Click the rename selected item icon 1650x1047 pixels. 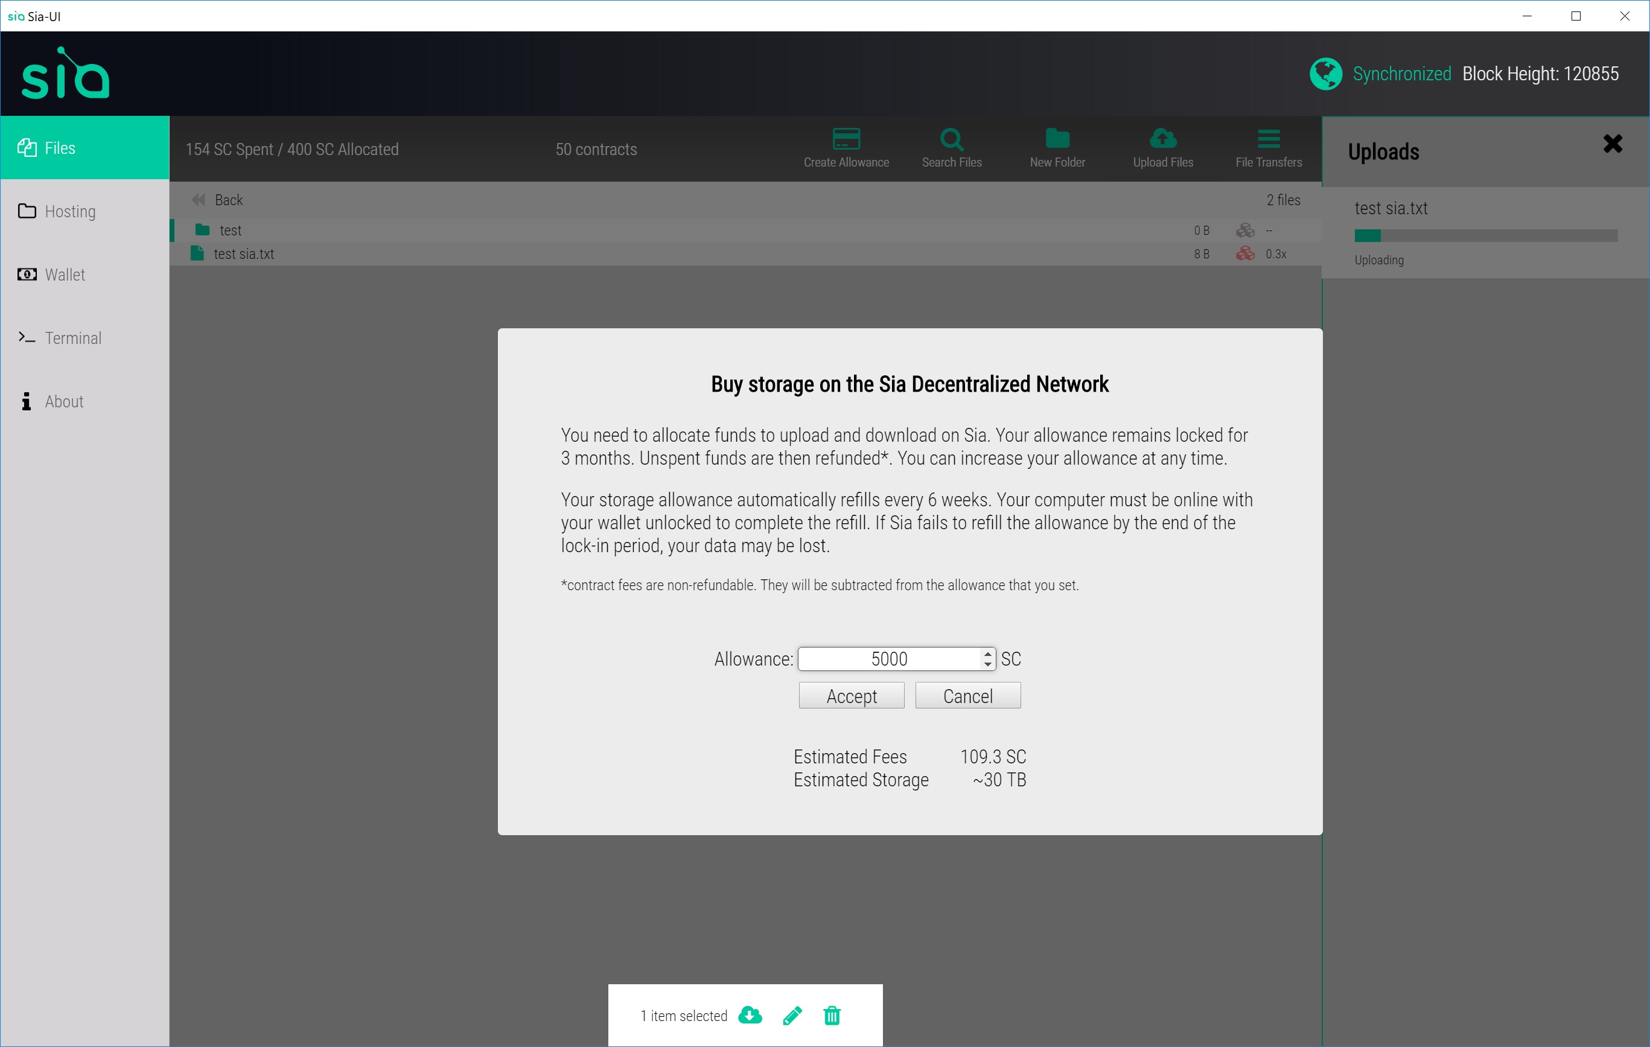click(791, 1016)
